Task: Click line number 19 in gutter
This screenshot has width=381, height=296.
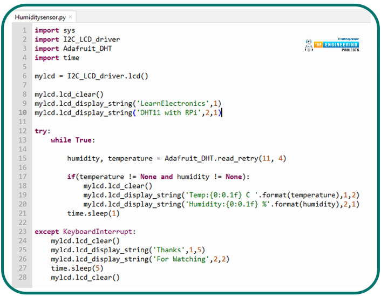Action: (23, 195)
